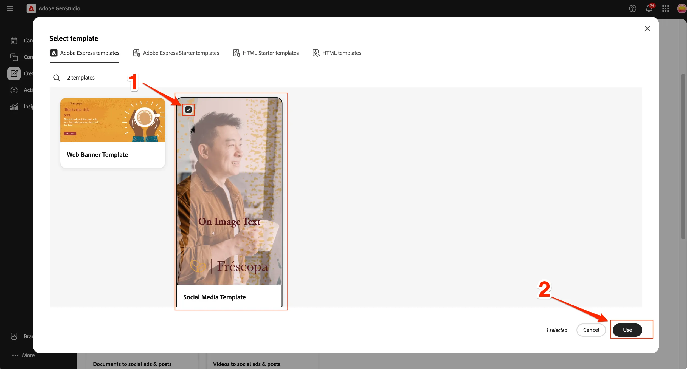The image size is (687, 369).
Task: Select the Create pencil icon in sidebar
Action: tap(14, 73)
